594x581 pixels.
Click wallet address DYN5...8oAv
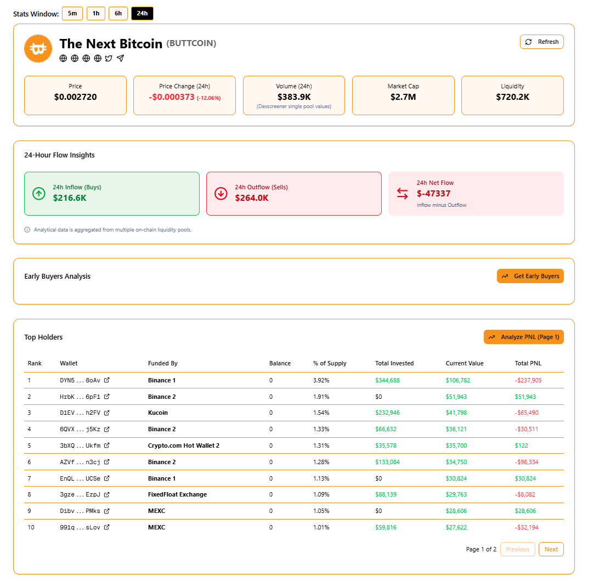pyautogui.click(x=80, y=380)
